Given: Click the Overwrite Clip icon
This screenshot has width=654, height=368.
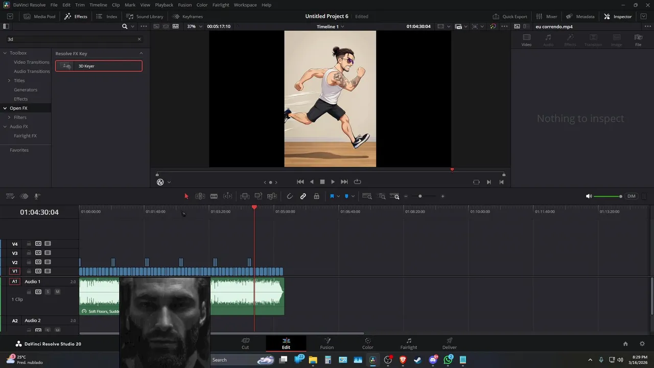Looking at the screenshot, I should point(259,196).
